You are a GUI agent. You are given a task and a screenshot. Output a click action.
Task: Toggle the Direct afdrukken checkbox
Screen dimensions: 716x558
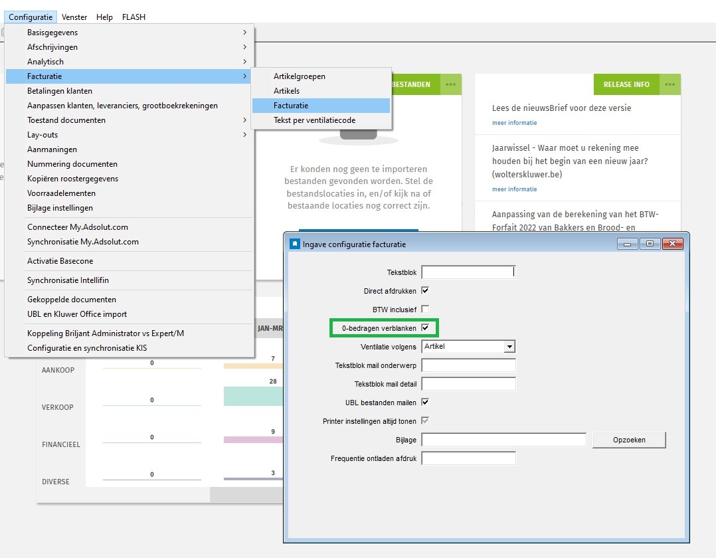pos(425,290)
